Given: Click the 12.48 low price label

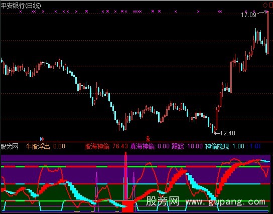Looking at the screenshot, I should [x=227, y=133].
